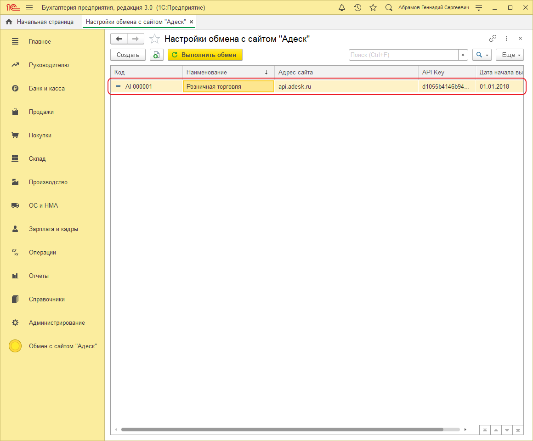The height and width of the screenshot is (441, 533).
Task: Click the copy-create document icon button
Action: click(x=156, y=55)
